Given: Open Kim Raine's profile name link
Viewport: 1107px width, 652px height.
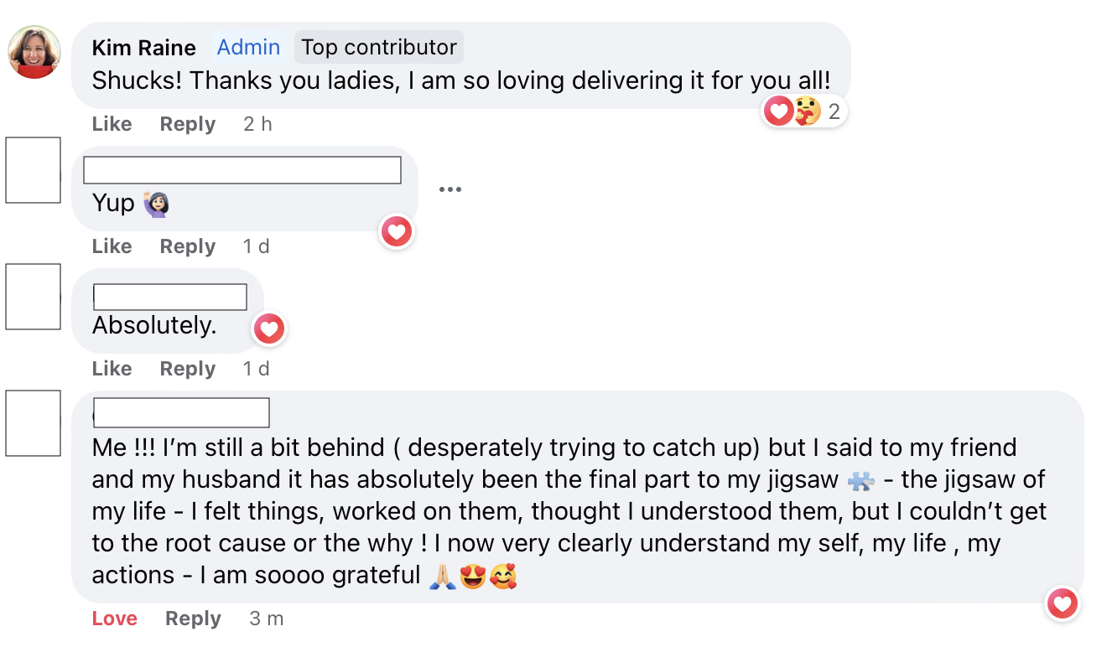Looking at the screenshot, I should (143, 47).
